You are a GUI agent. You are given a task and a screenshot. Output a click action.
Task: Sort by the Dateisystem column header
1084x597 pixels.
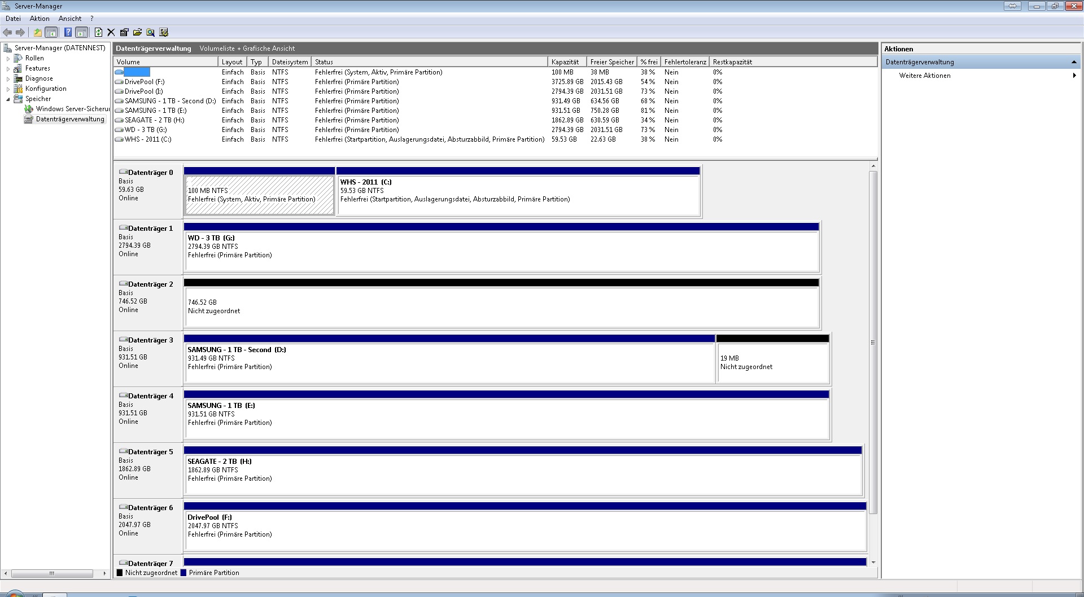tap(290, 62)
